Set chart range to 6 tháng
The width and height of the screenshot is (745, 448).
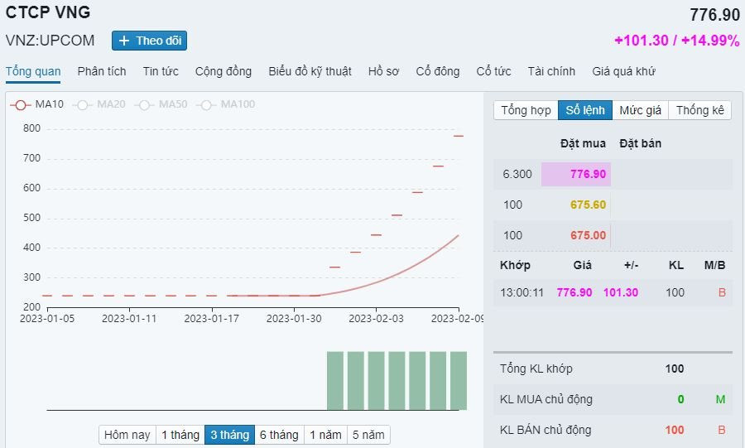(x=280, y=435)
